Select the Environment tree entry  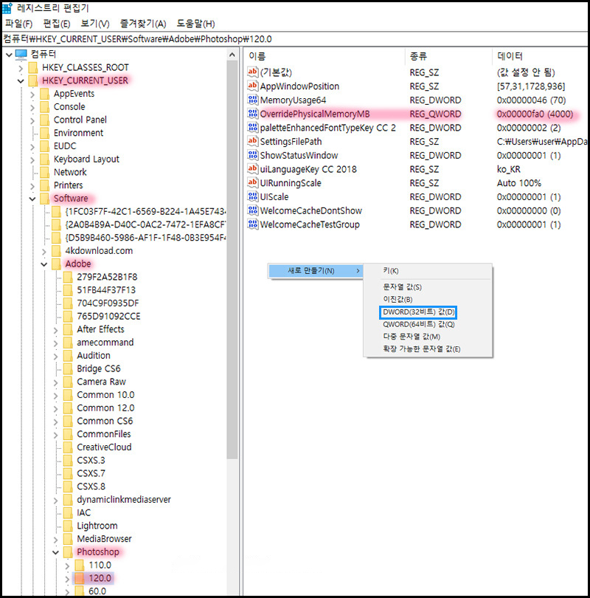(78, 133)
